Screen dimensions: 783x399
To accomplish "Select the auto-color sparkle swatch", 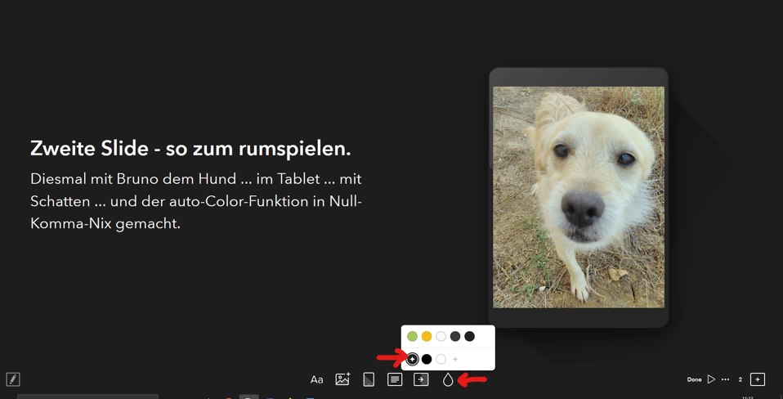I will click(x=412, y=359).
